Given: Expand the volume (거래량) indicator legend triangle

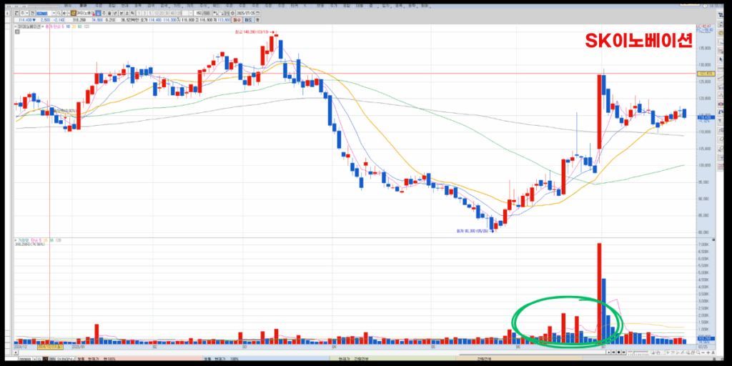Looking at the screenshot, I should coord(16,239).
